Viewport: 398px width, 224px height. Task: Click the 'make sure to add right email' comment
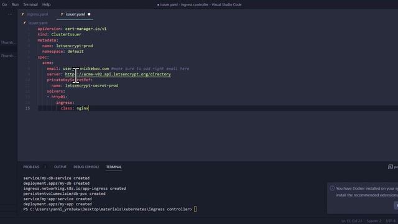click(150, 69)
